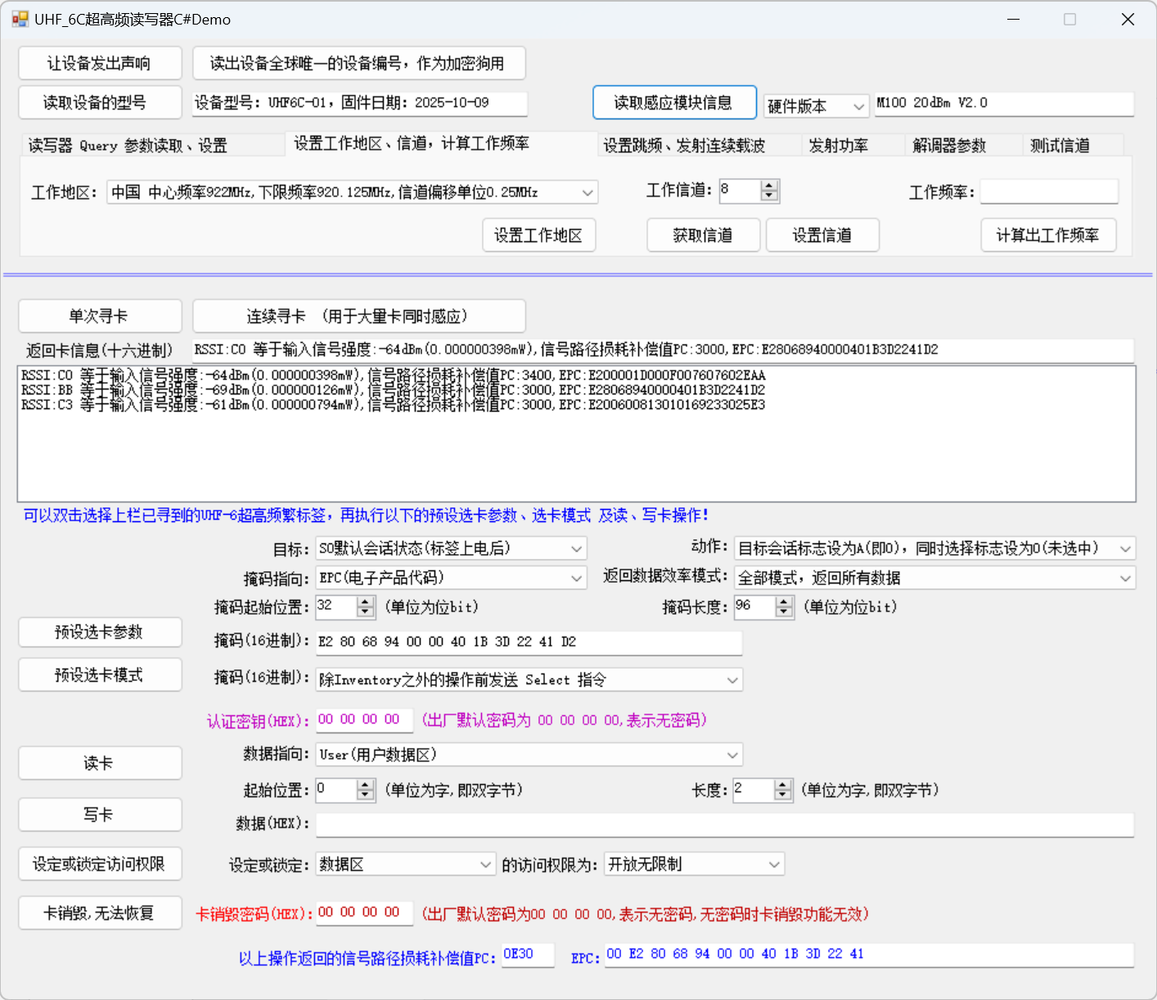Switch to the 发射功率 tab
Viewport: 1157px width, 1000px height.
tap(838, 146)
